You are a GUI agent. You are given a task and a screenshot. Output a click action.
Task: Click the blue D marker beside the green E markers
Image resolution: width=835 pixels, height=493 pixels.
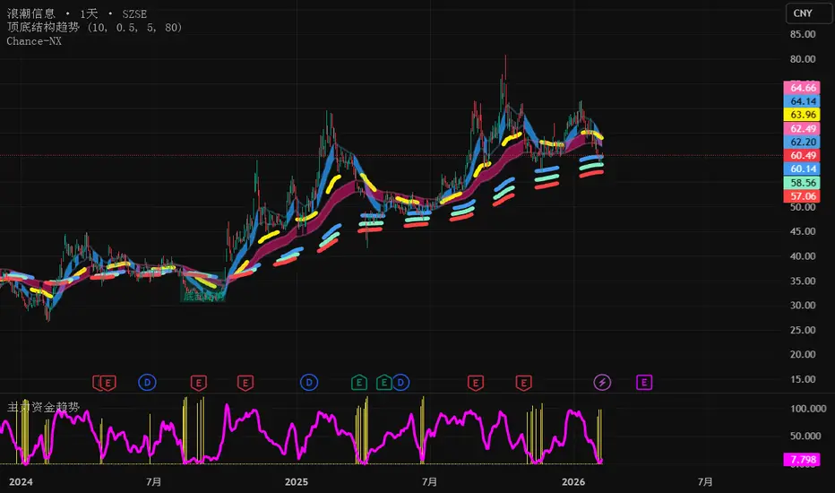(x=400, y=383)
